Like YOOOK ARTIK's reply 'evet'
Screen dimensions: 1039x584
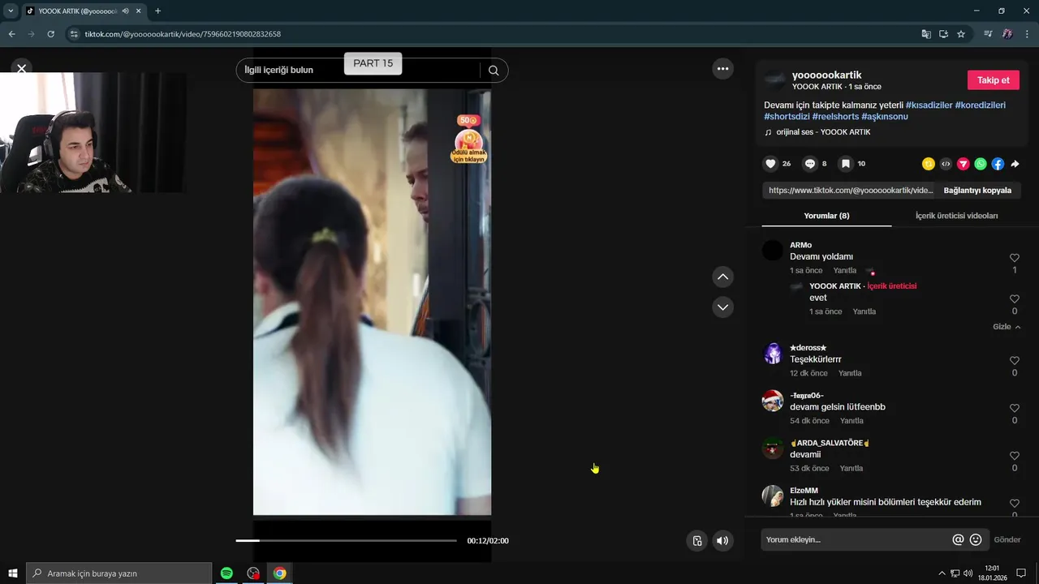(1014, 299)
